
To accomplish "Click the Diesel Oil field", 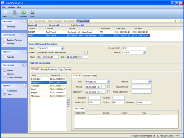I will click(95, 98).
